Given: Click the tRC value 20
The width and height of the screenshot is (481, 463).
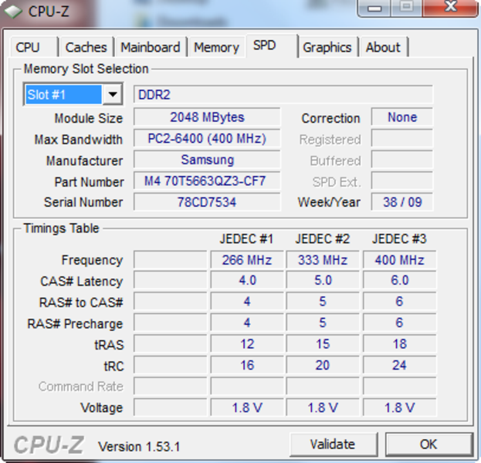Looking at the screenshot, I should point(323,365).
